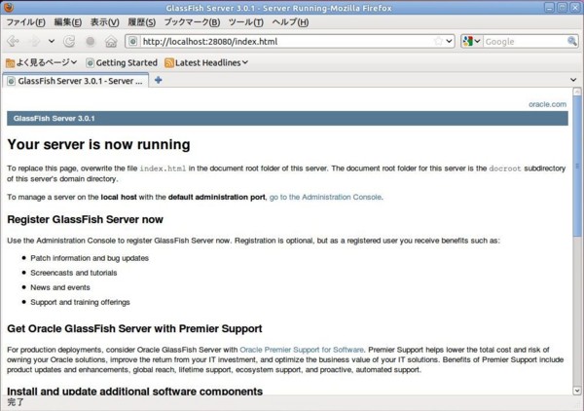Click the 'Screencasts and tutorials' item

74,273
